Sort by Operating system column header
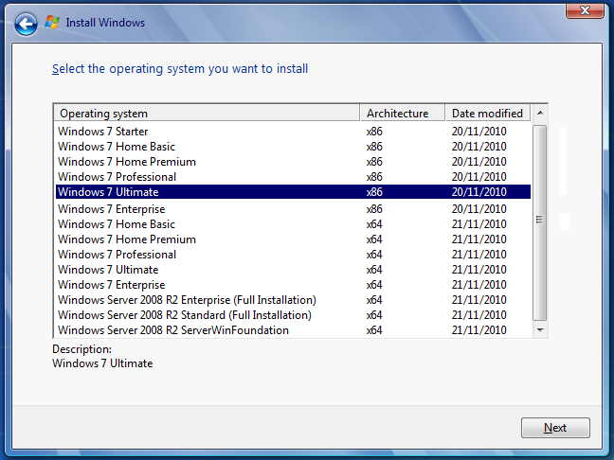 click(x=208, y=113)
